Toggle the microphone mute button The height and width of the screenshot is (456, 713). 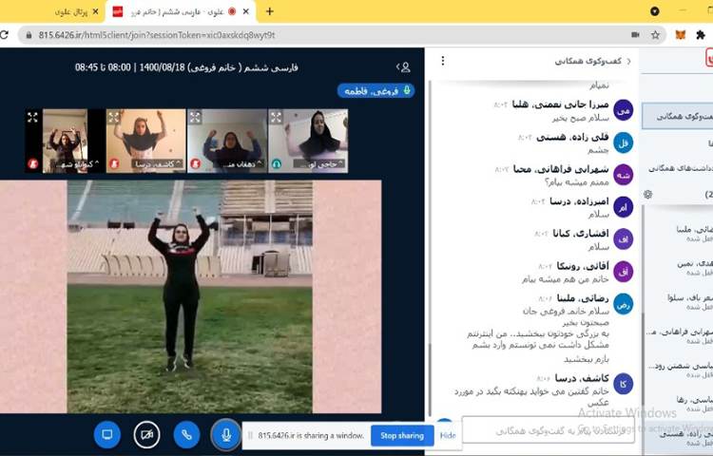pyautogui.click(x=226, y=434)
